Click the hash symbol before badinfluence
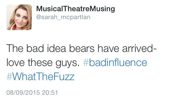Viewport: 170px width, 103px height. [86, 63]
